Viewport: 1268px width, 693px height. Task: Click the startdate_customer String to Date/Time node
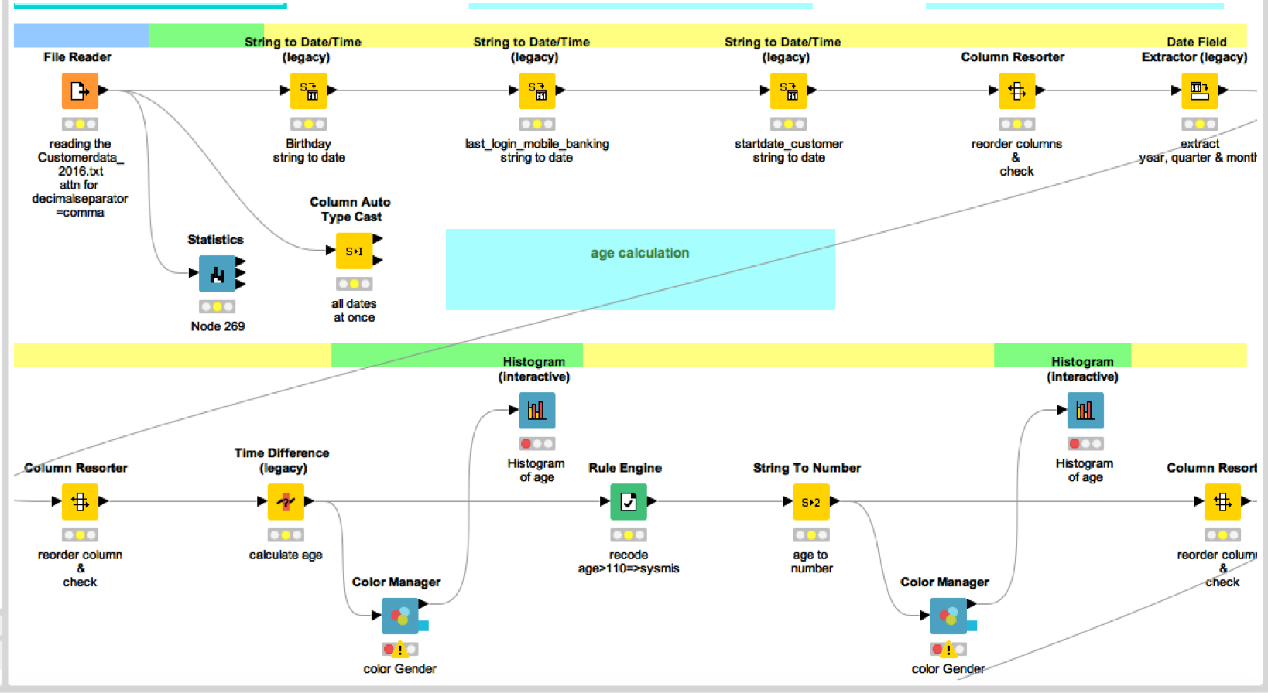[x=788, y=91]
